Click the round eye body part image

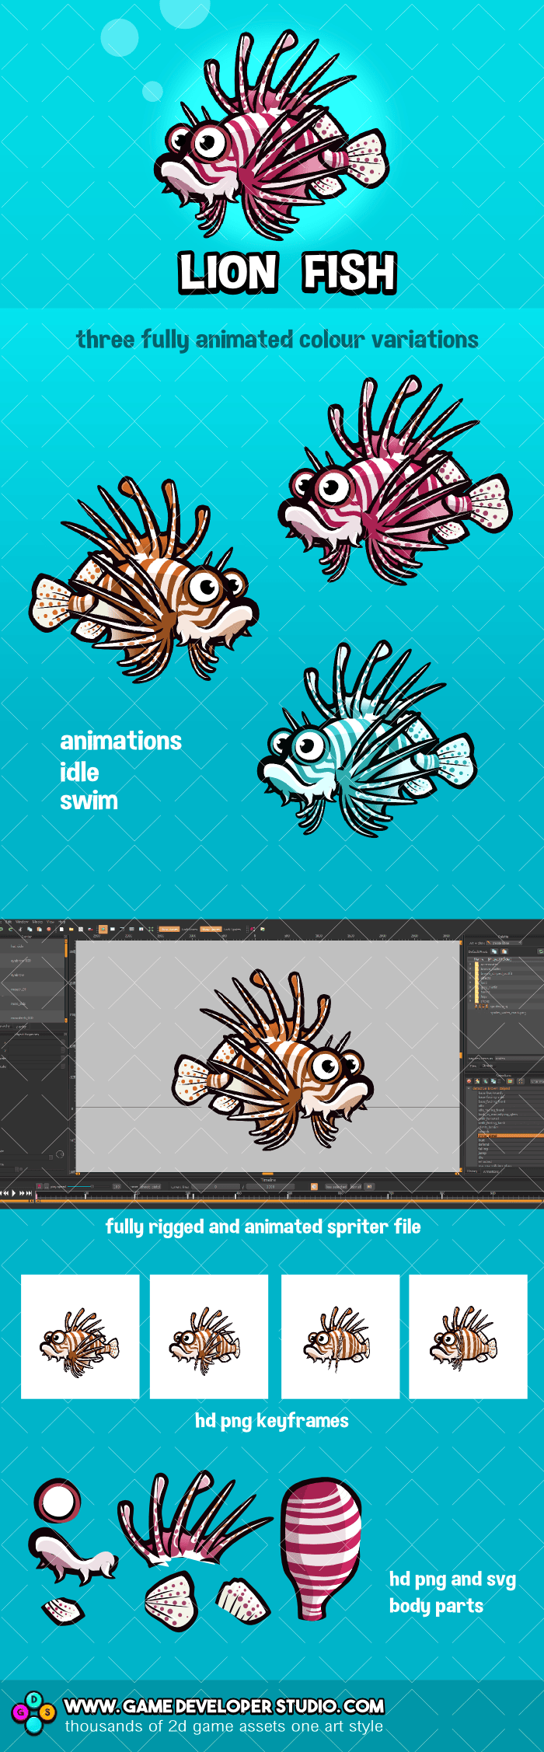[58, 1500]
